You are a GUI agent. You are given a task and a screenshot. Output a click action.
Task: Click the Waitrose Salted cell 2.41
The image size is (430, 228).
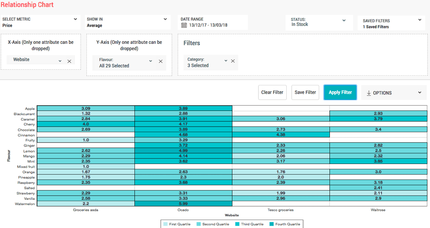click(378, 188)
